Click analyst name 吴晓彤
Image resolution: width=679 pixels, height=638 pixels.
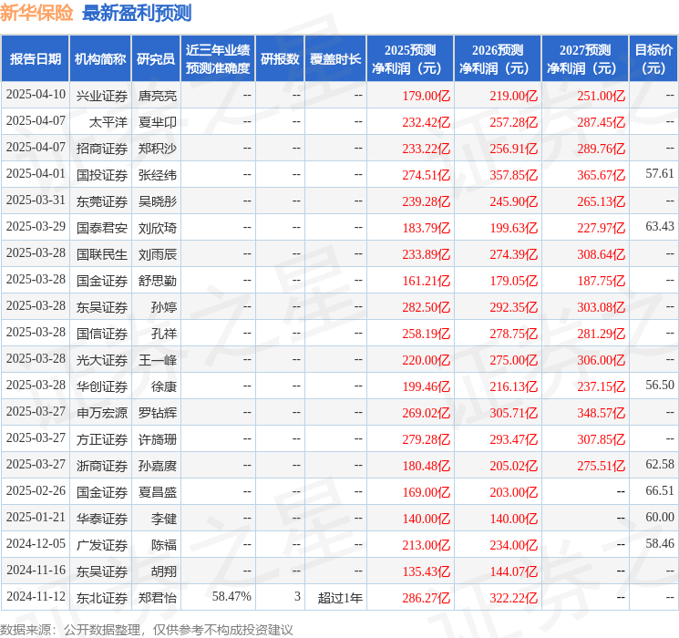click(x=158, y=201)
